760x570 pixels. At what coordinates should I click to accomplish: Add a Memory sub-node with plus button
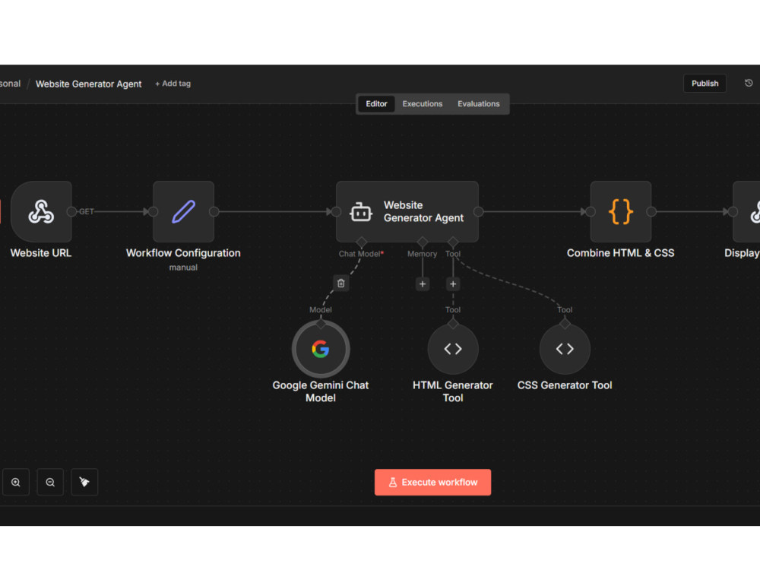click(x=422, y=284)
